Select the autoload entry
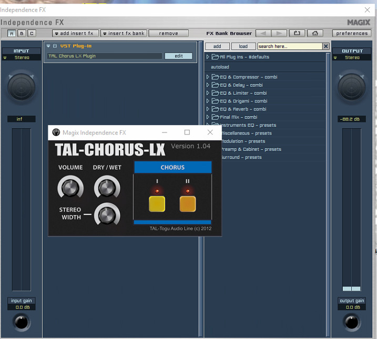 click(220, 67)
